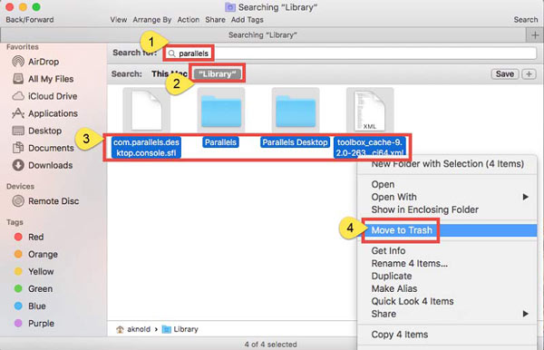Click the com.parallels.desktop.console.sfl file name

pyautogui.click(x=146, y=148)
